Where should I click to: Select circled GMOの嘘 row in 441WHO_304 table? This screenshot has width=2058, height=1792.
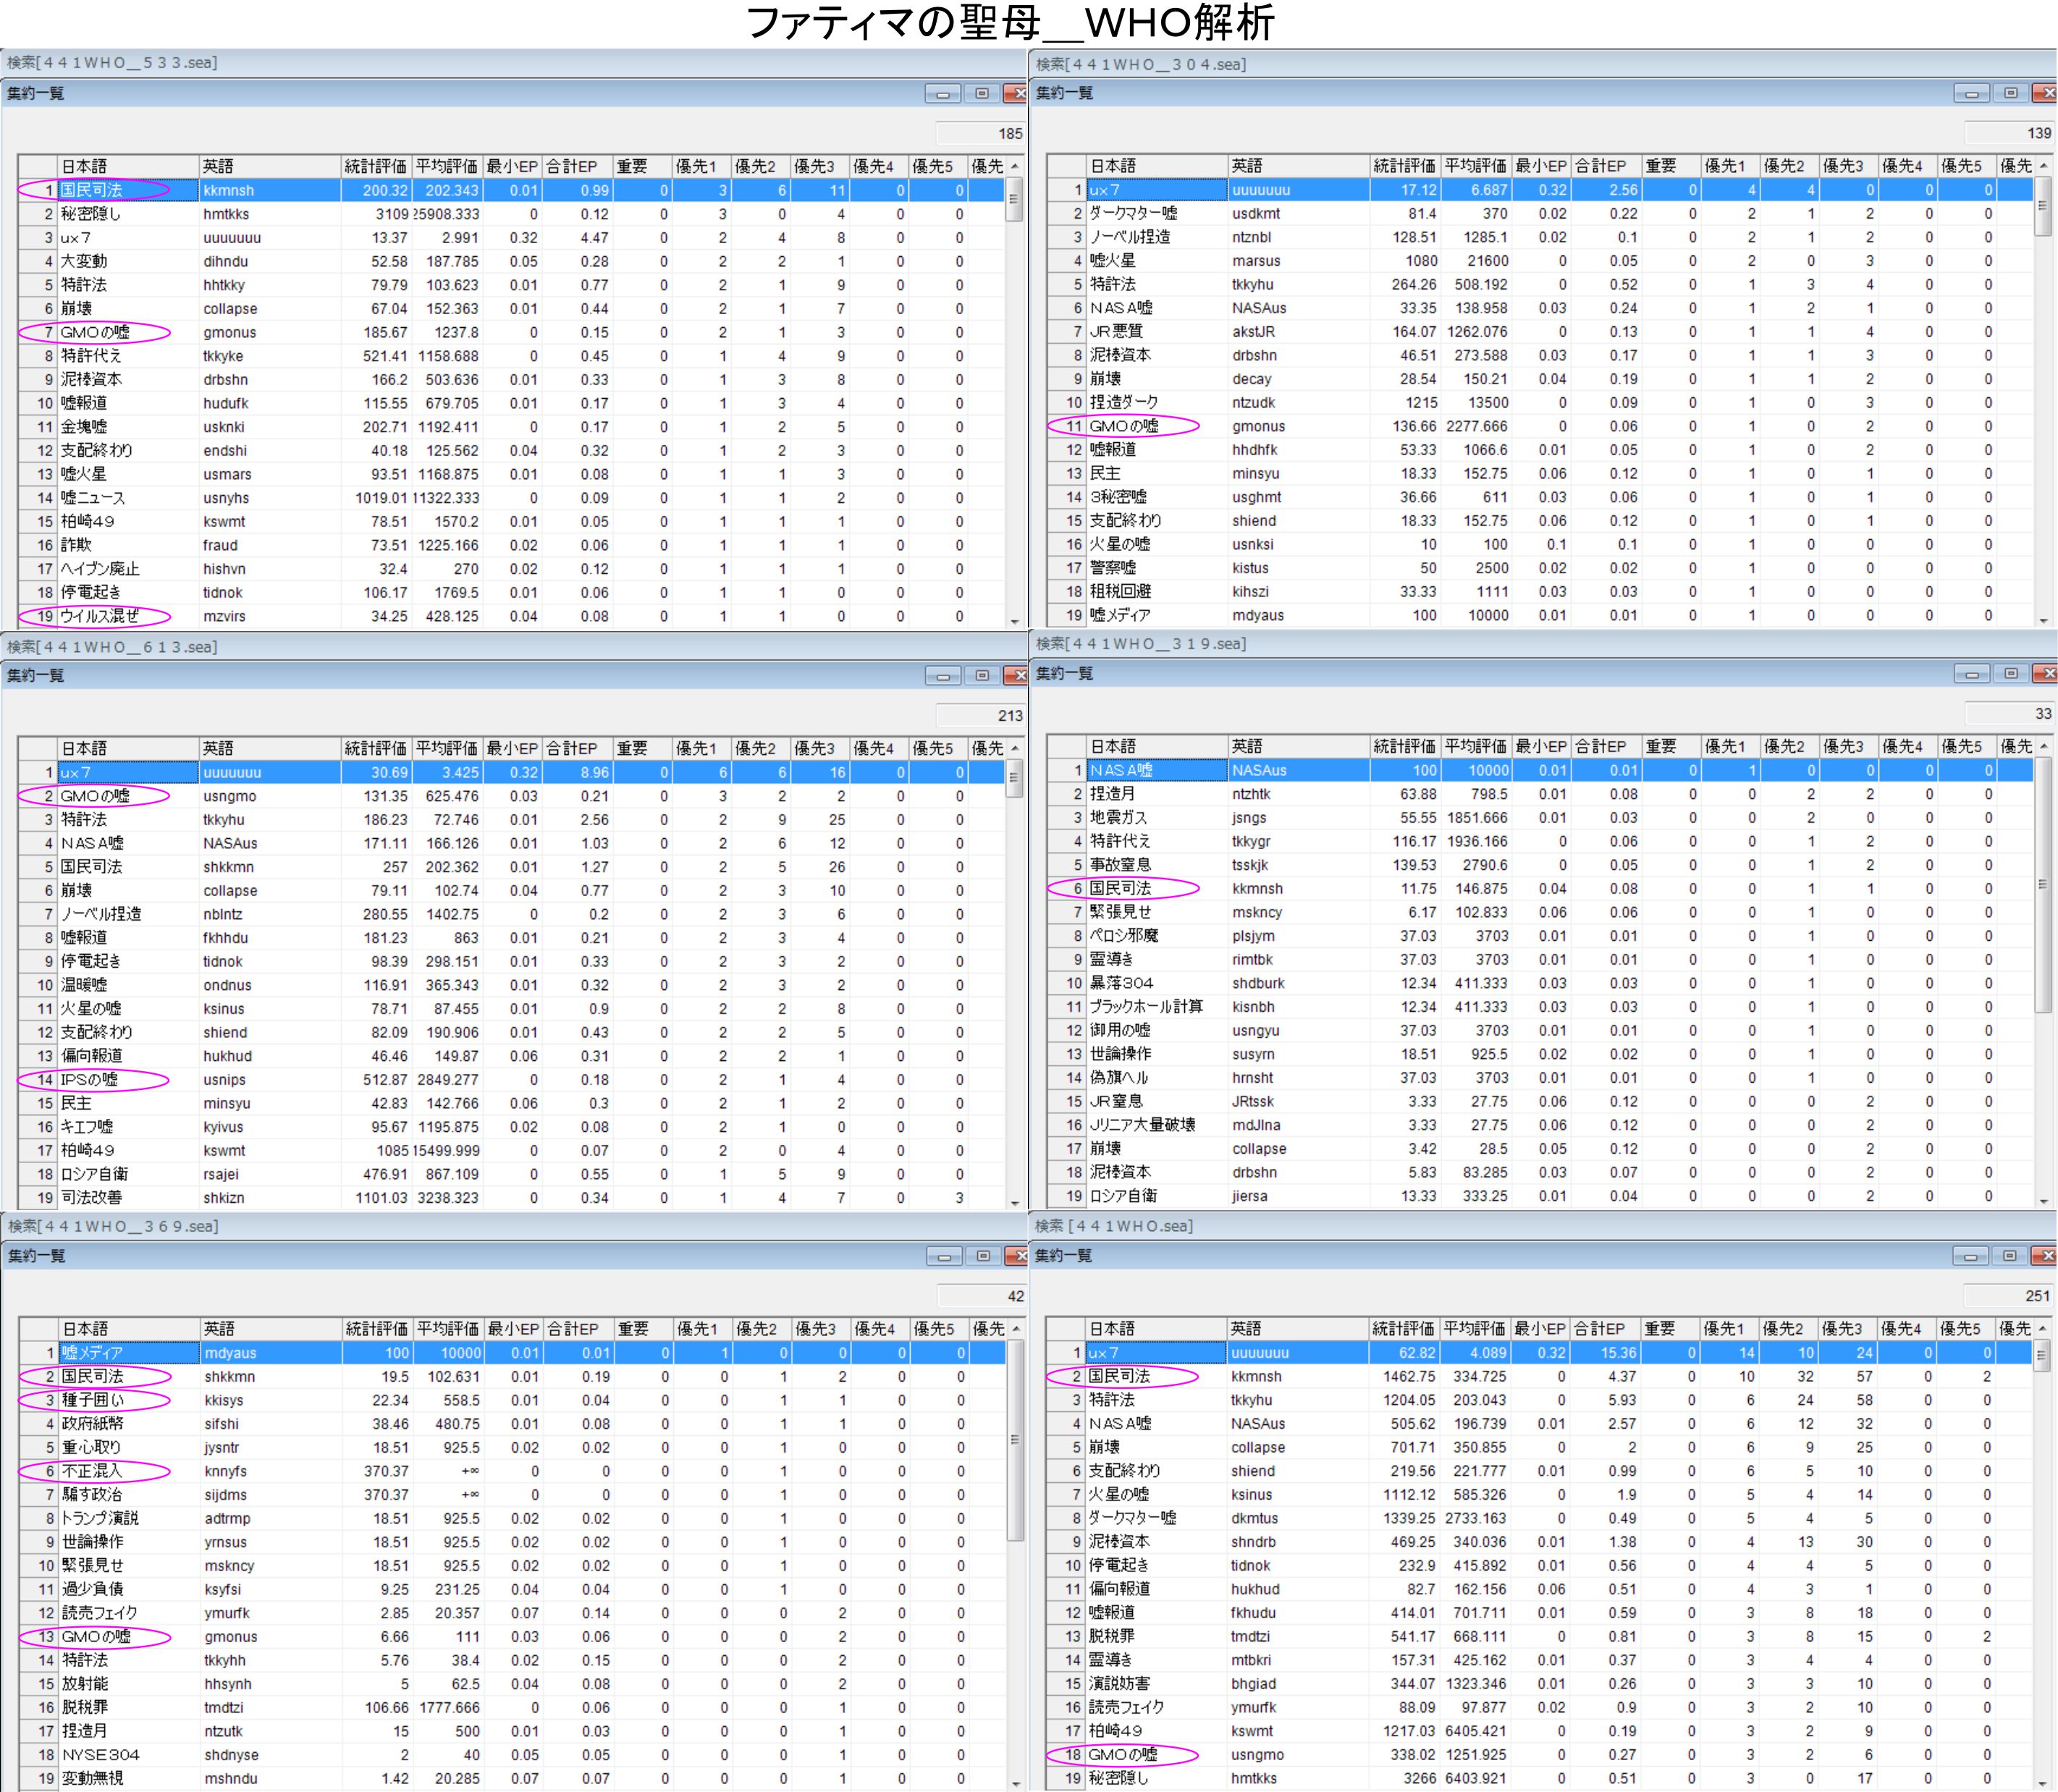click(1123, 426)
